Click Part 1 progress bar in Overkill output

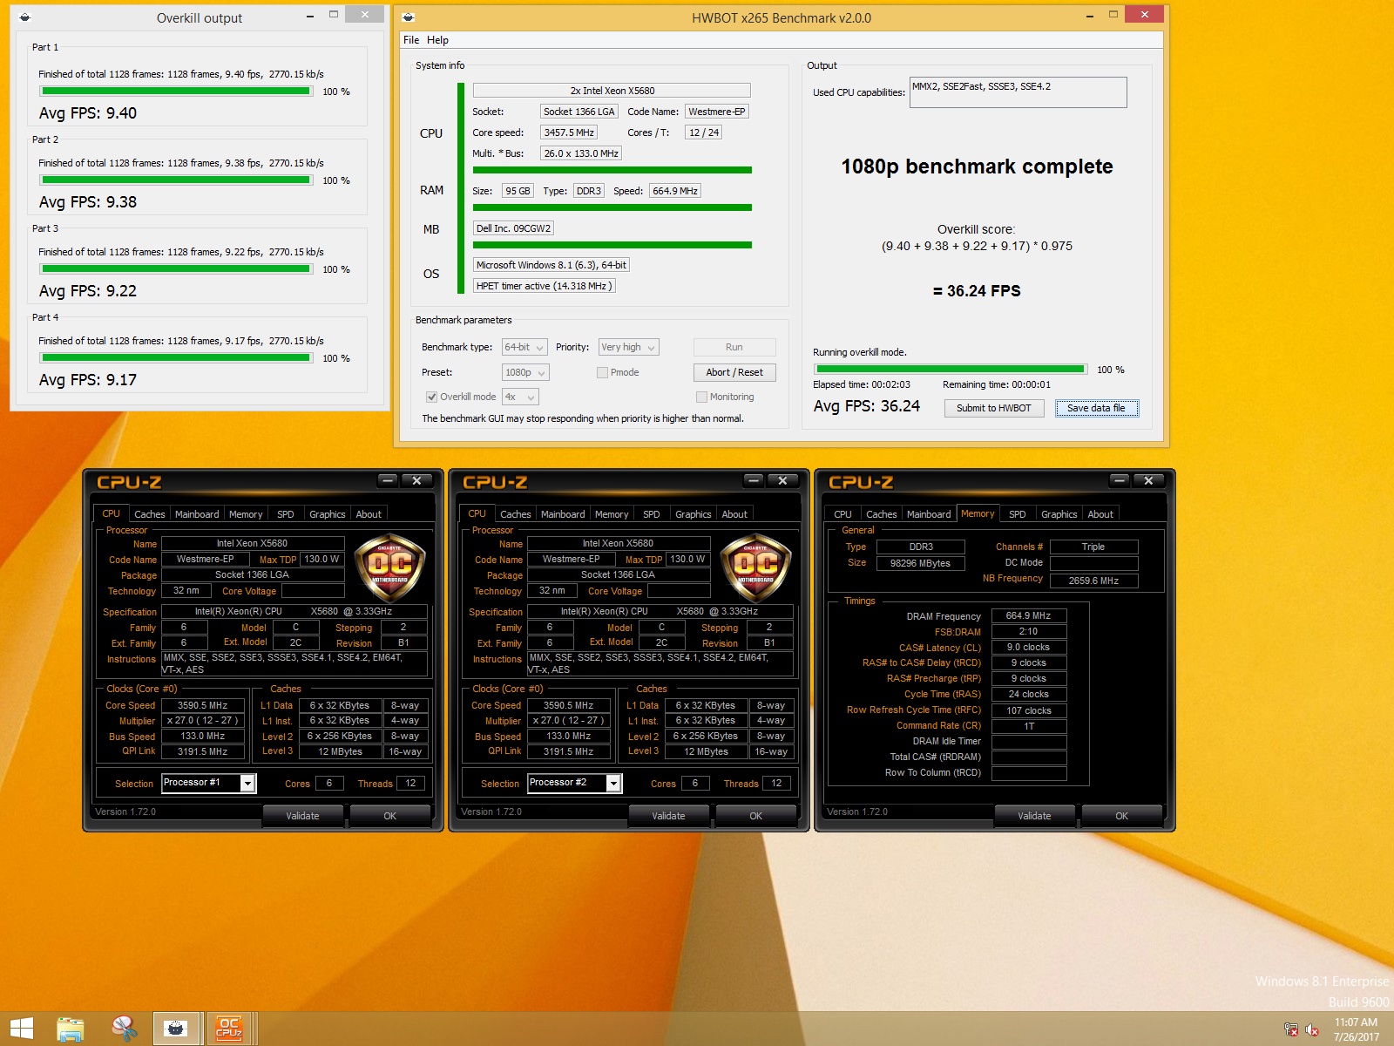(176, 91)
